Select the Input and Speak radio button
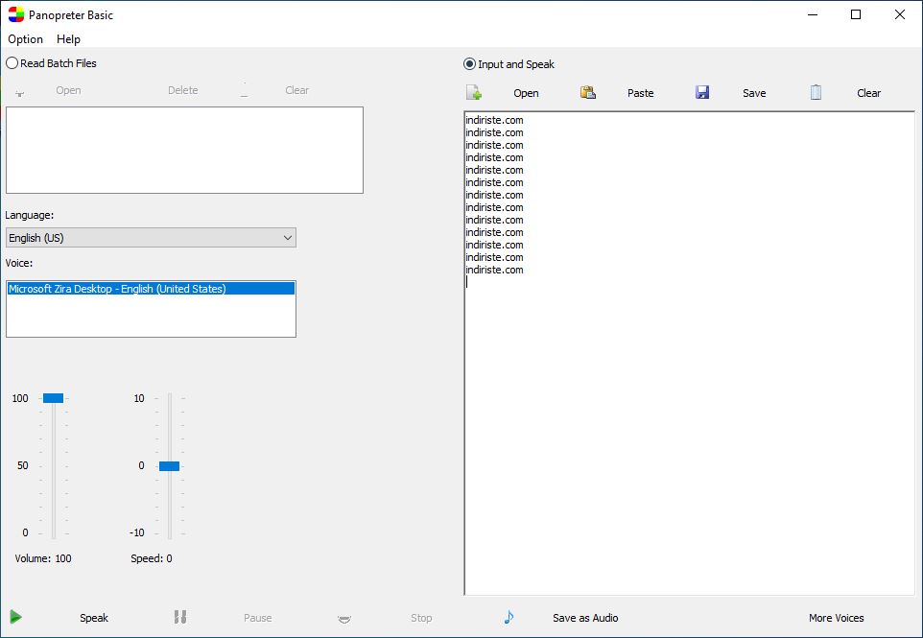 pyautogui.click(x=470, y=64)
